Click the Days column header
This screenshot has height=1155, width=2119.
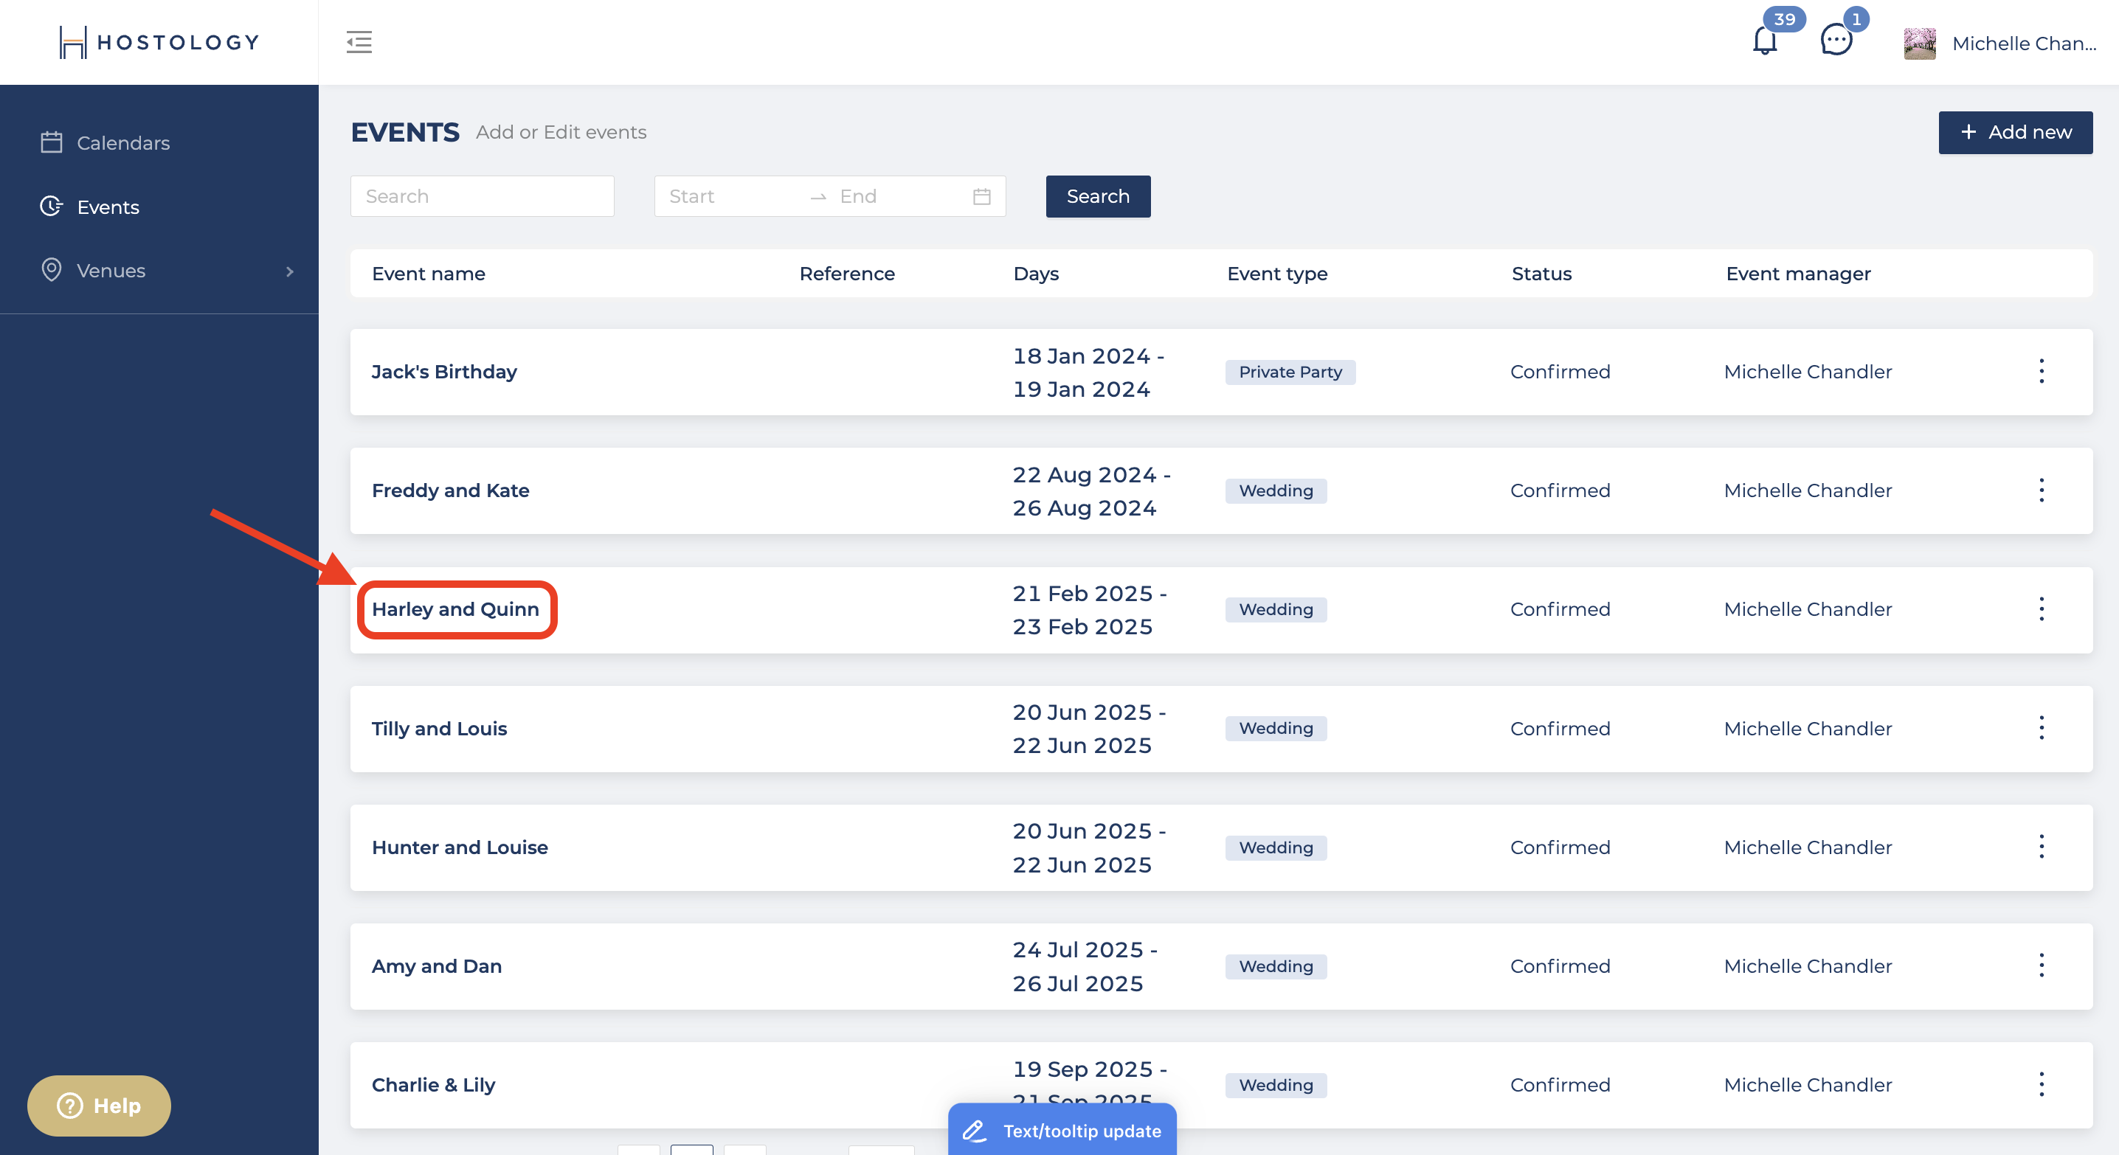coord(1036,273)
